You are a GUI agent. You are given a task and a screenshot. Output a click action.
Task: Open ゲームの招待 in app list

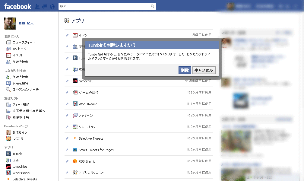click(x=89, y=93)
